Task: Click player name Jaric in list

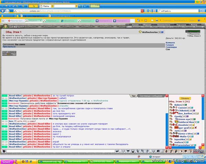Action: click(x=177, y=131)
